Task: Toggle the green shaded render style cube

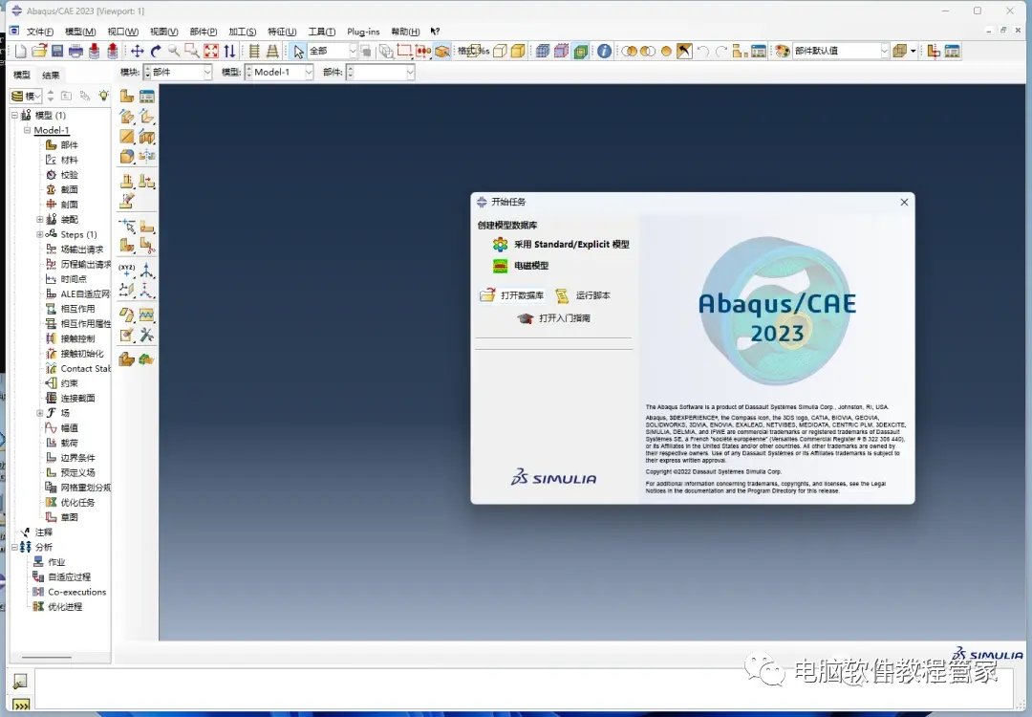Action: pos(580,51)
